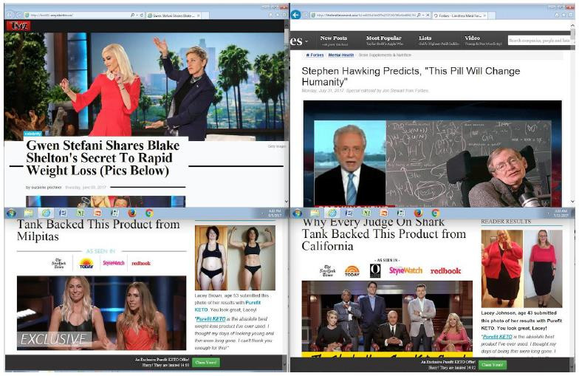The height and width of the screenshot is (376, 579).
Task: Open File Explorer from the left taskbar
Action: 28,213
